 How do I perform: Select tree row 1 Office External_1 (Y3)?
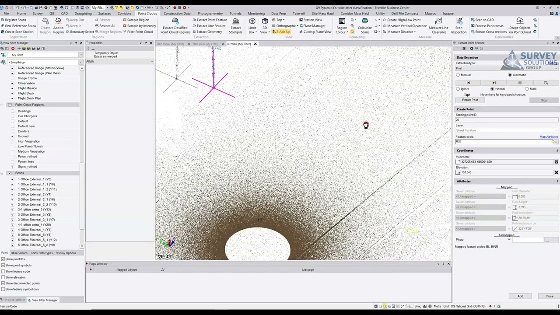[34, 179]
